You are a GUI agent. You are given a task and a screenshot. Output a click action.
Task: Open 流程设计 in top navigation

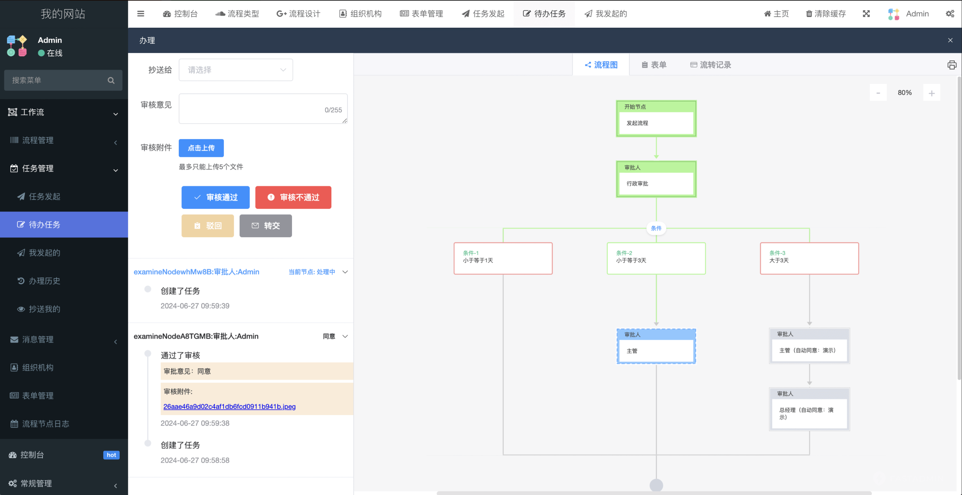click(x=298, y=13)
